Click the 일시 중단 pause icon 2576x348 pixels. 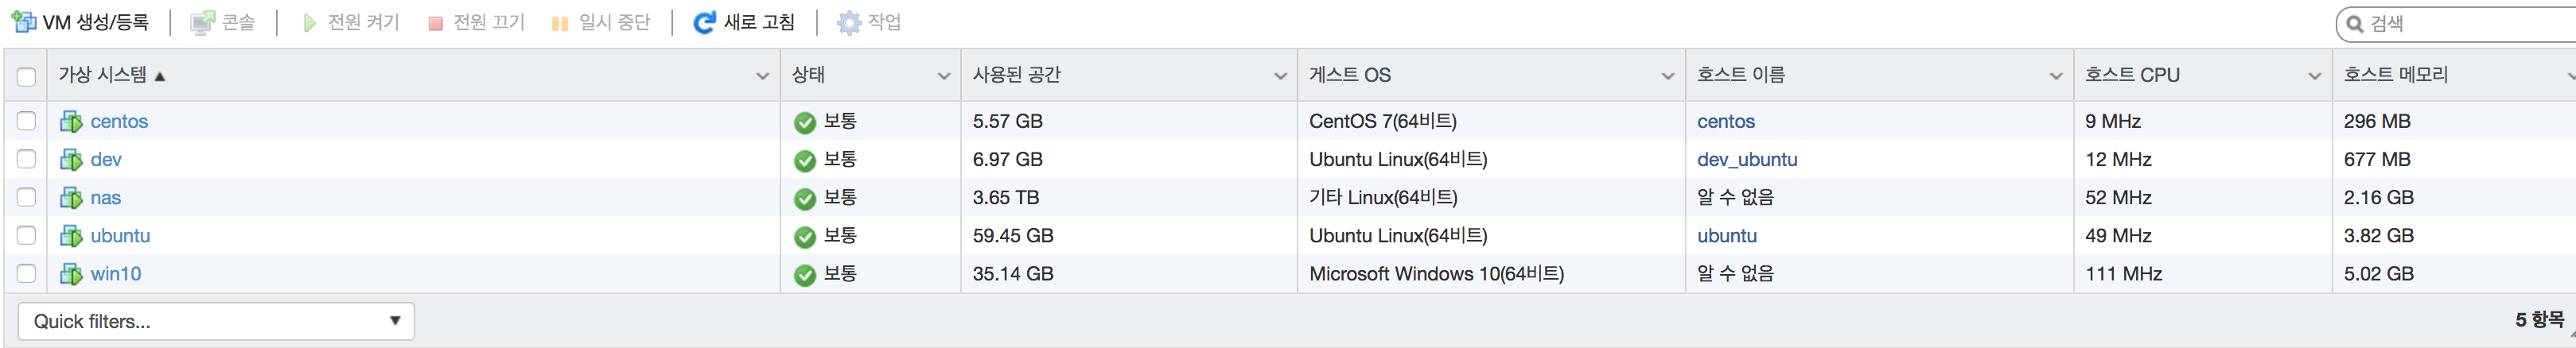(560, 23)
